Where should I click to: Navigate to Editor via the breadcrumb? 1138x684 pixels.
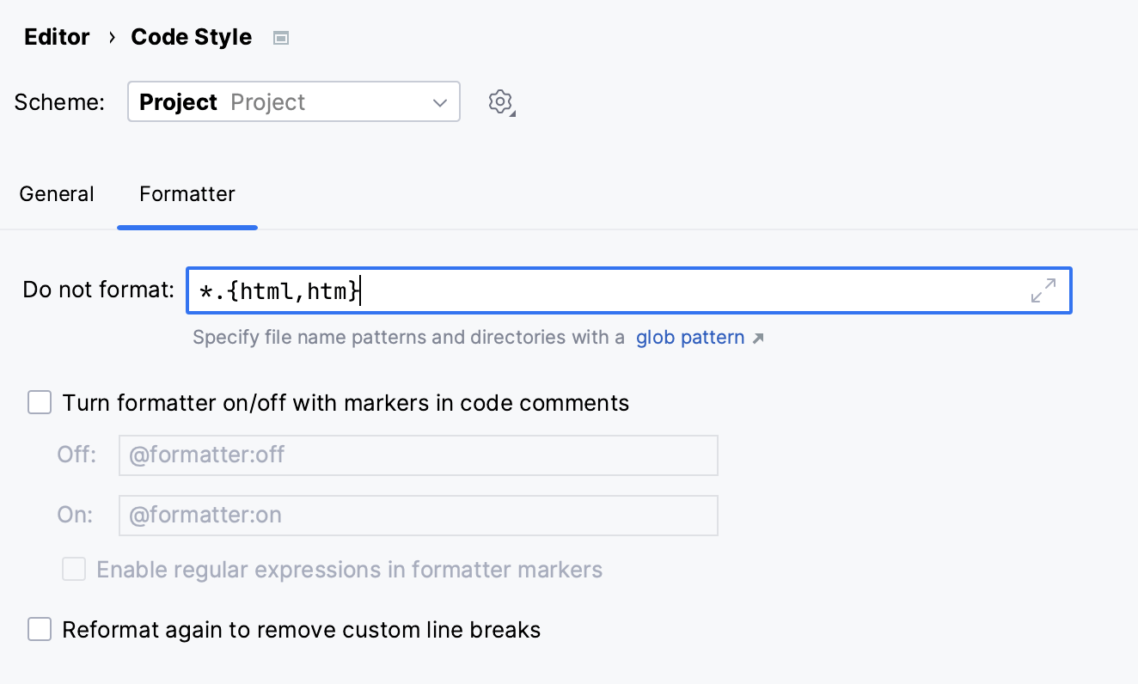tap(56, 37)
